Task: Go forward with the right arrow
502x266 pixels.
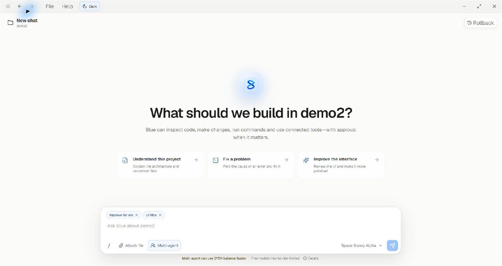Action: coord(32,6)
